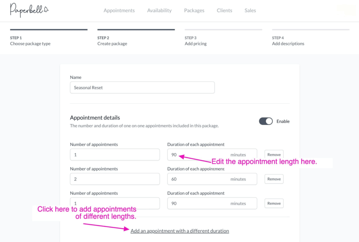Open the Appointments menu
This screenshot has width=359, height=242.
click(119, 11)
